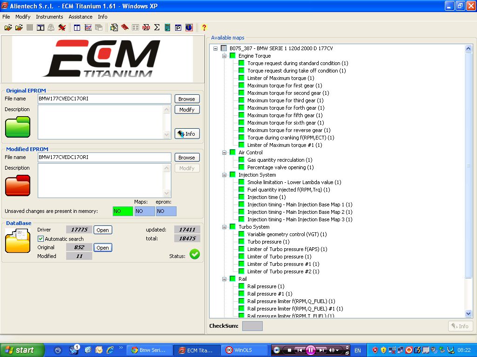
Task: Click Info button in Original EPROM section
Action: 187,133
